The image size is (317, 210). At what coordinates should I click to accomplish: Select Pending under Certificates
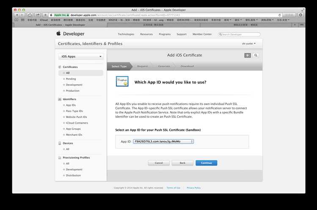[x=71, y=79]
